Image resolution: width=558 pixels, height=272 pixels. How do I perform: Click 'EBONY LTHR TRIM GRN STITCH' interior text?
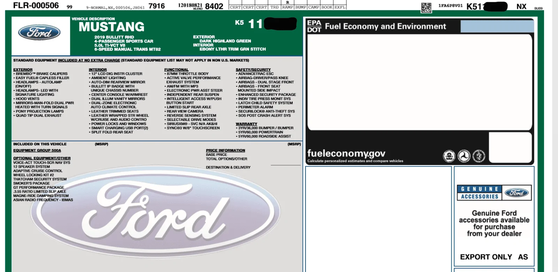(233, 49)
